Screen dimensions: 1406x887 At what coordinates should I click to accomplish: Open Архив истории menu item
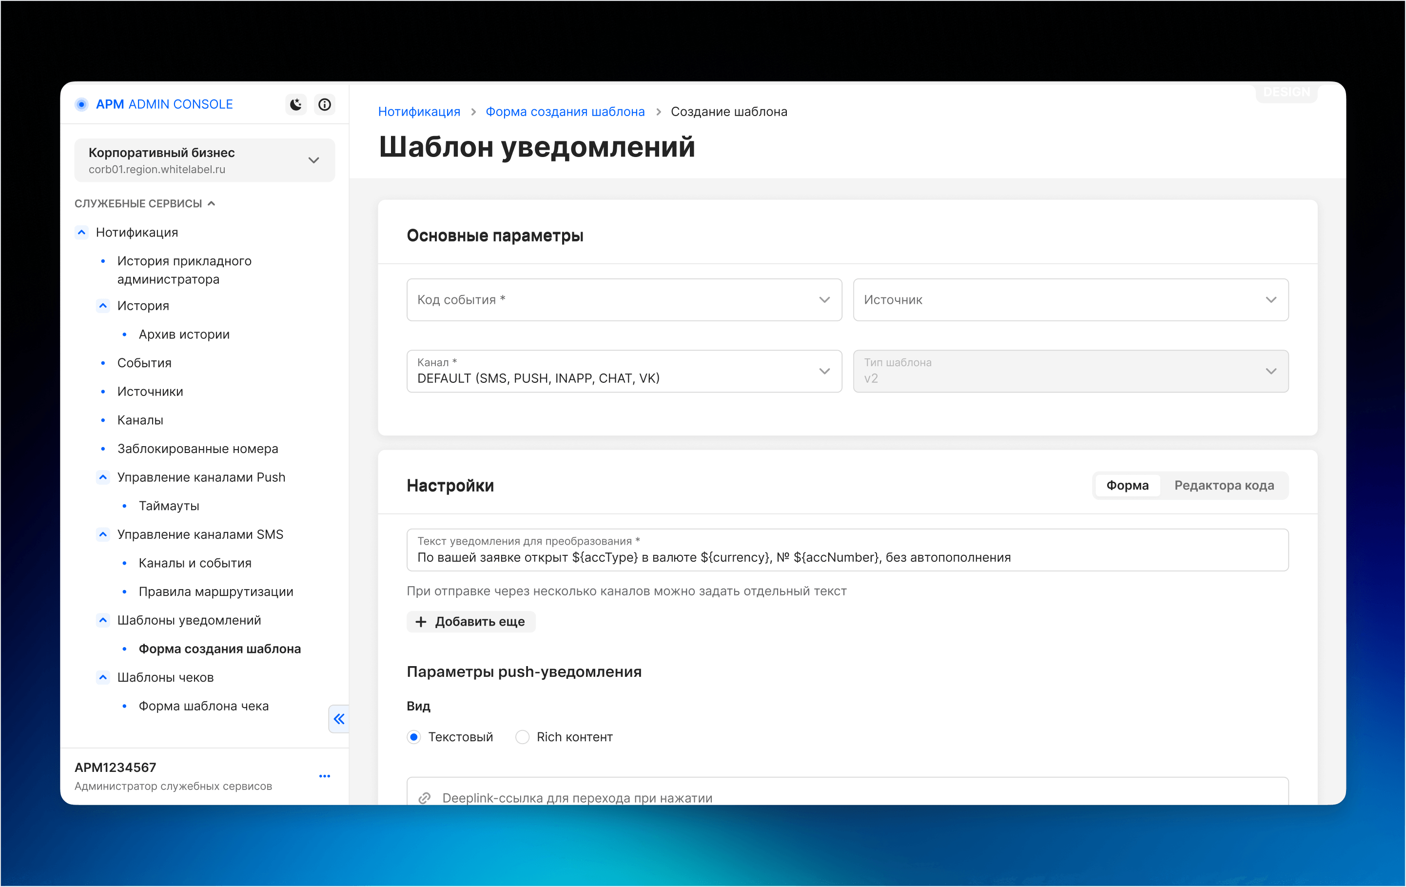pos(184,334)
